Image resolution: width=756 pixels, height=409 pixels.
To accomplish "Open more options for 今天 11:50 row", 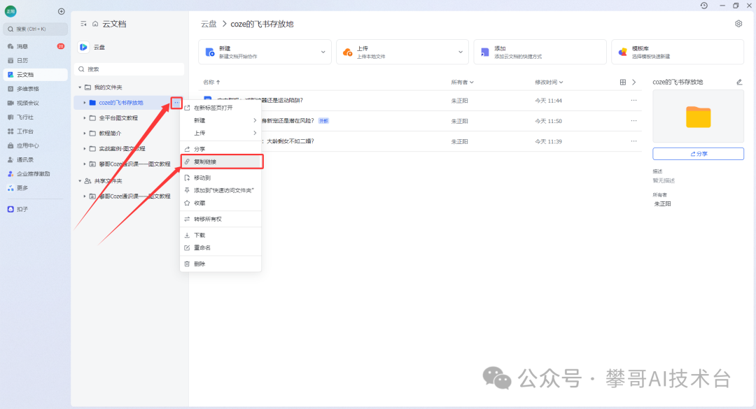I will [633, 120].
